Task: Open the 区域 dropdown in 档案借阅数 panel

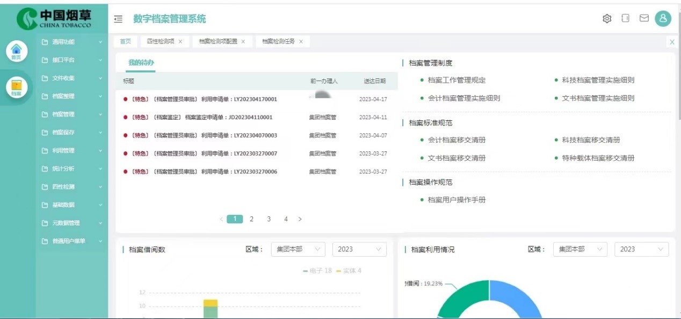Action: [x=298, y=249]
